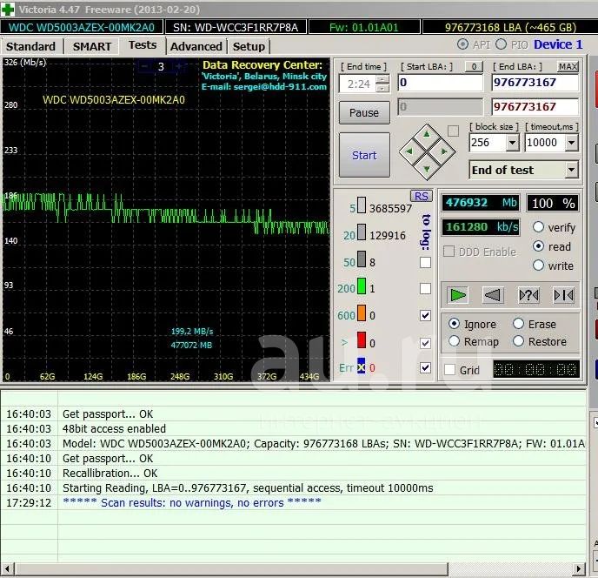Expand the timeout ms dropdown
598x578 pixels.
tap(571, 143)
